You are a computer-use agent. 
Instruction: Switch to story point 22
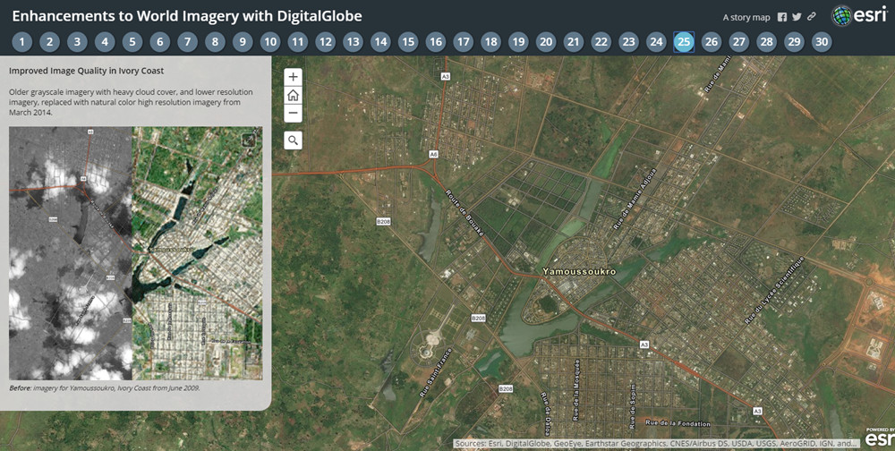click(601, 42)
